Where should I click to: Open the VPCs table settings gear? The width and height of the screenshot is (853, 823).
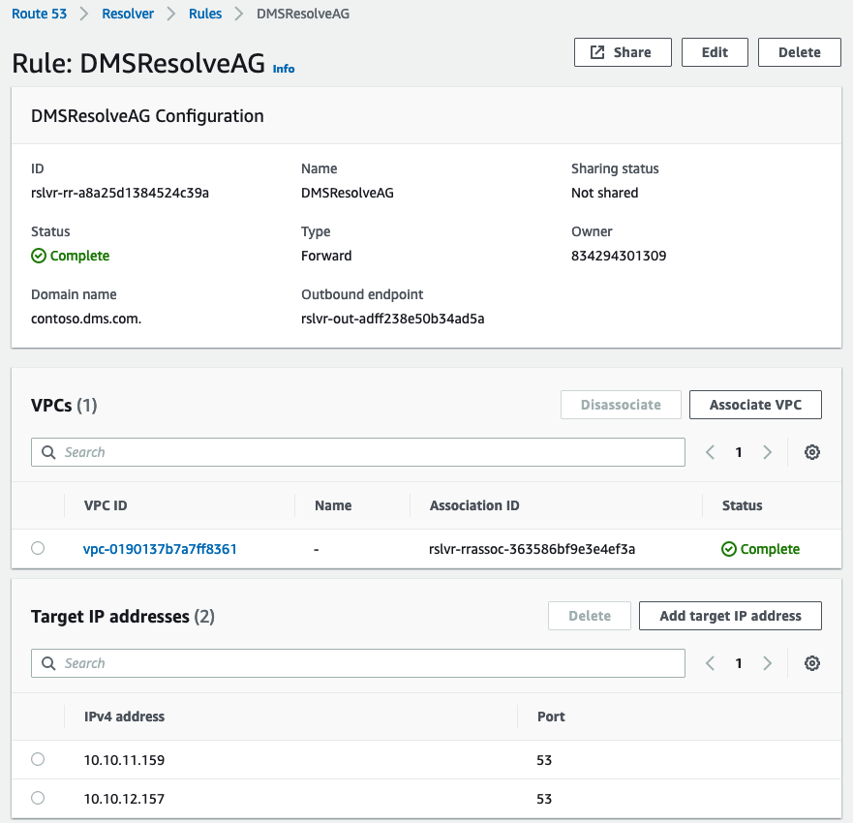811,452
